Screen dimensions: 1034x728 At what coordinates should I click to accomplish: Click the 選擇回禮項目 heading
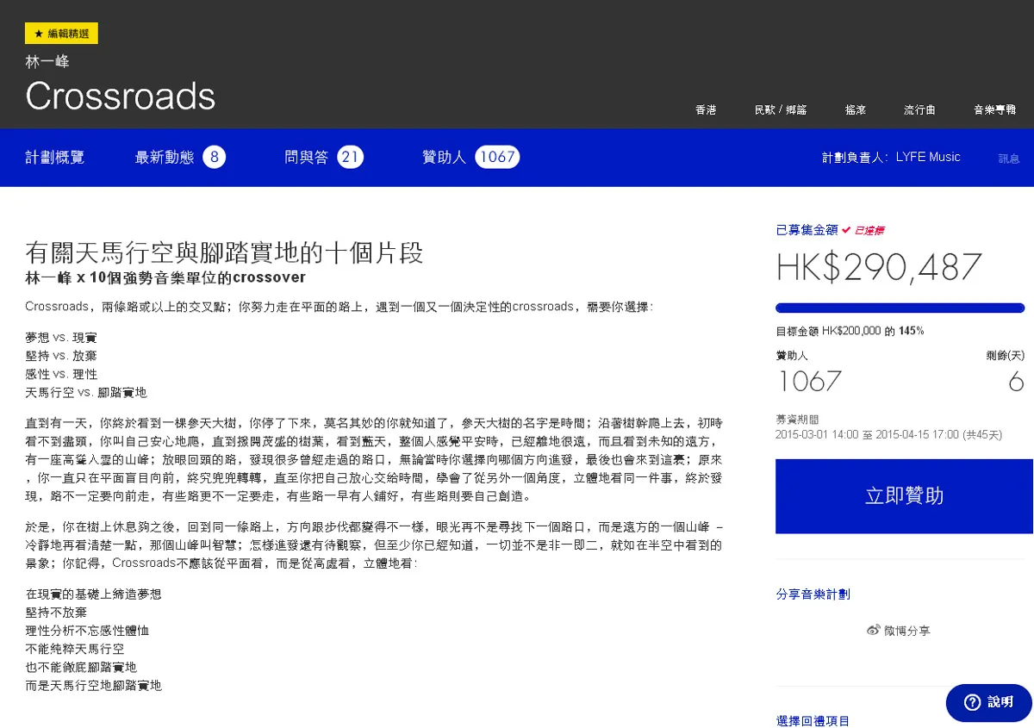(x=813, y=721)
